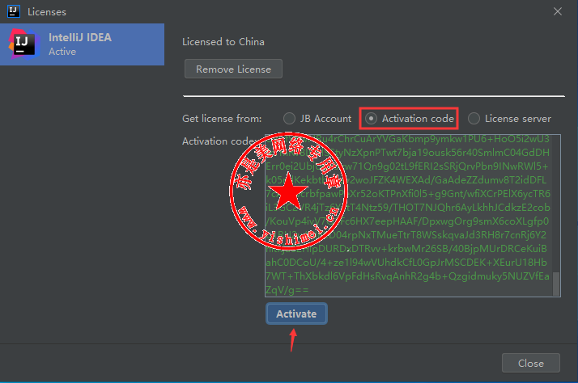Click the Close button at bottom

[531, 363]
